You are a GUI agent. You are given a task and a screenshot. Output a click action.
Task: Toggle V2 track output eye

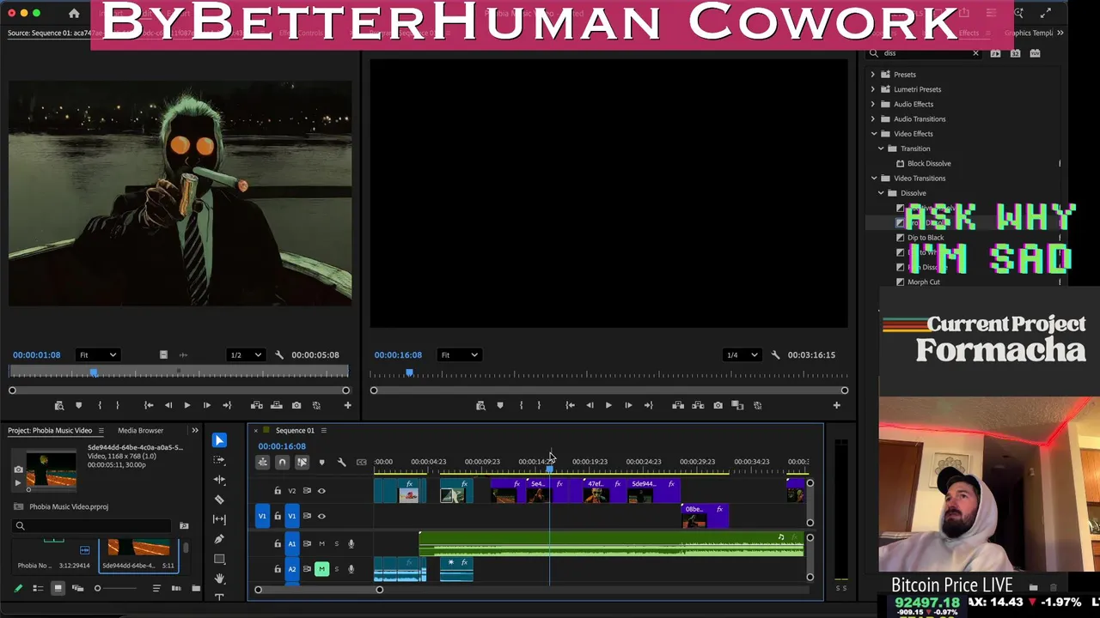pos(321,491)
